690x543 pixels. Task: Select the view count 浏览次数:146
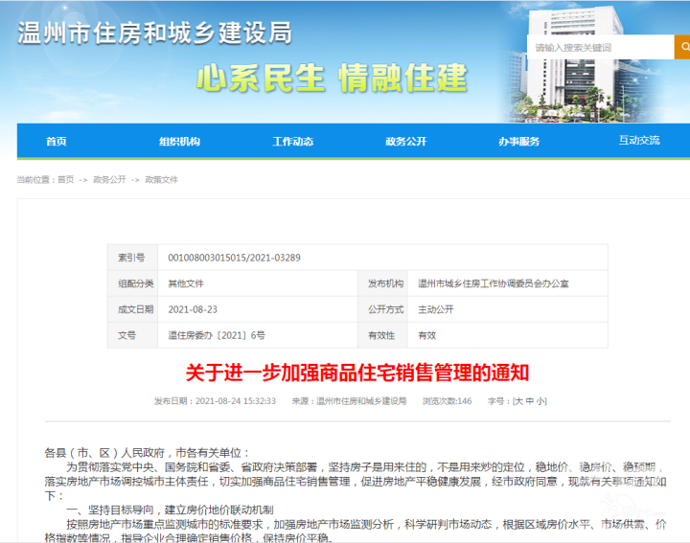click(x=448, y=401)
